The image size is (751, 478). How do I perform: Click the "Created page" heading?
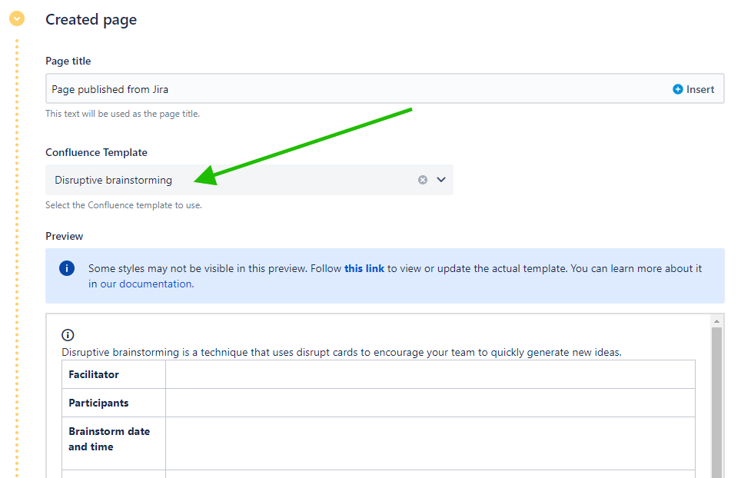click(91, 19)
